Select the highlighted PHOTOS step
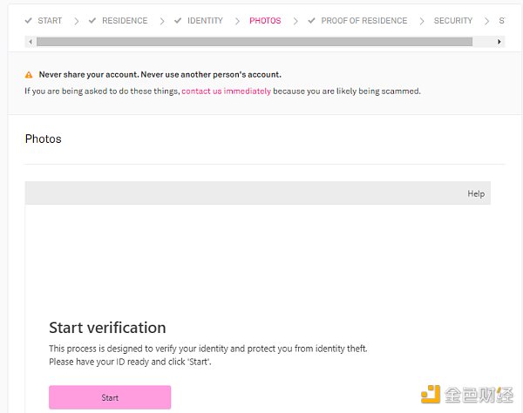Viewport: 523px width, 413px height. 265,20
